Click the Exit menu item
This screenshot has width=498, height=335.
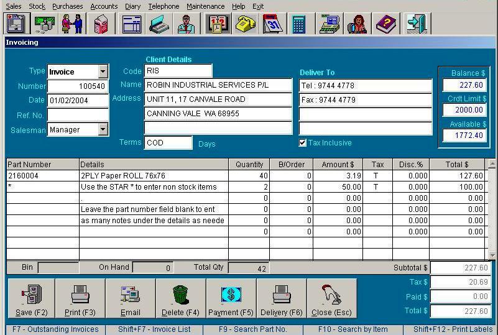coord(258,6)
